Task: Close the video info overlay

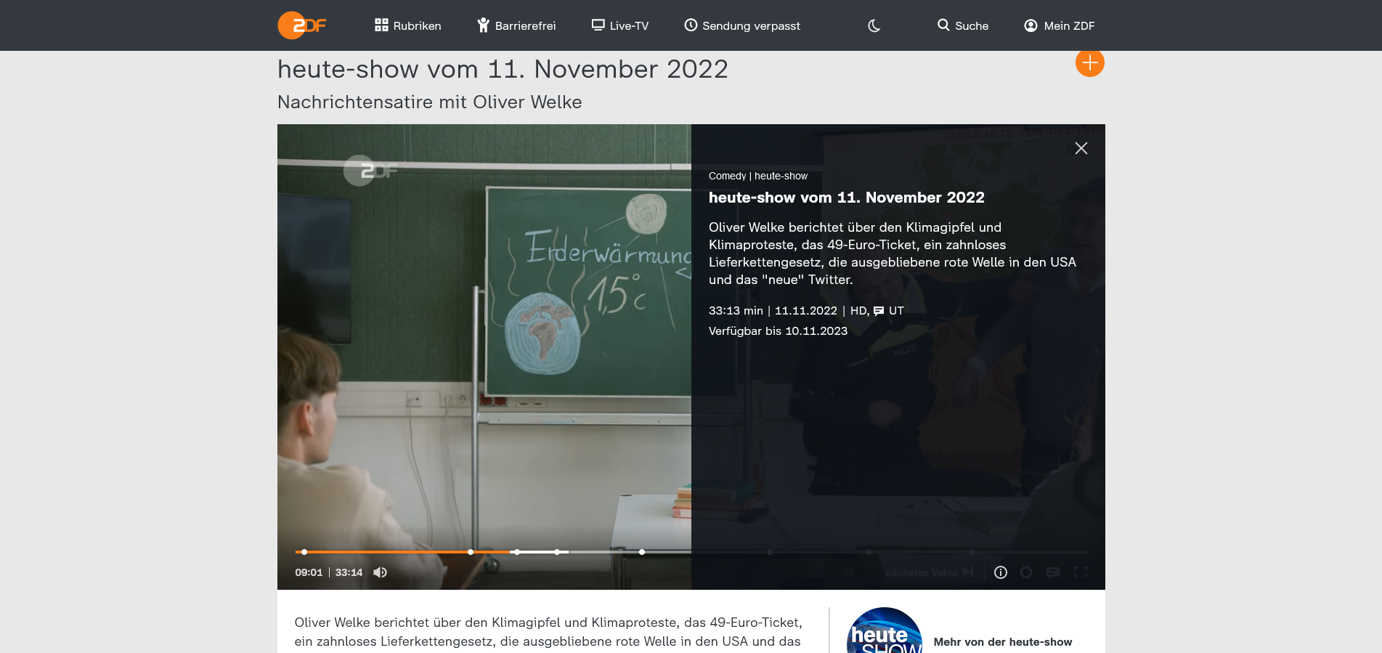Action: 1081,148
